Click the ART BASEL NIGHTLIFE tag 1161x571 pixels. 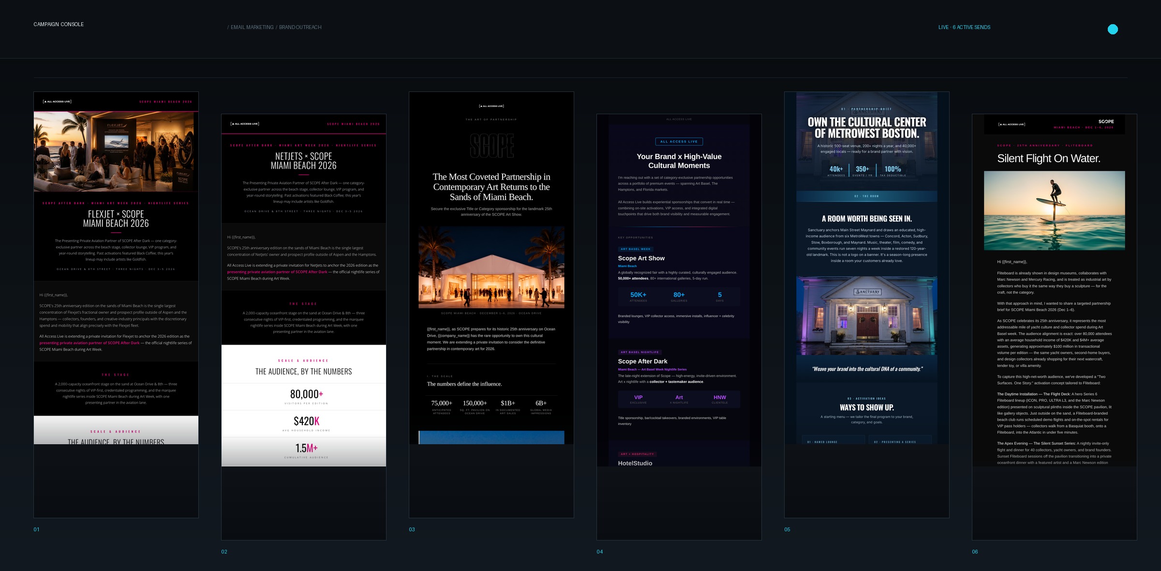pos(640,352)
